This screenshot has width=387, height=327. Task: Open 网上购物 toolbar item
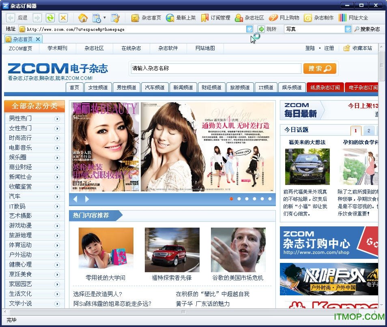(x=284, y=18)
